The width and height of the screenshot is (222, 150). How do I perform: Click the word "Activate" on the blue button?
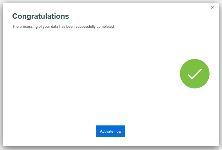click(107, 131)
